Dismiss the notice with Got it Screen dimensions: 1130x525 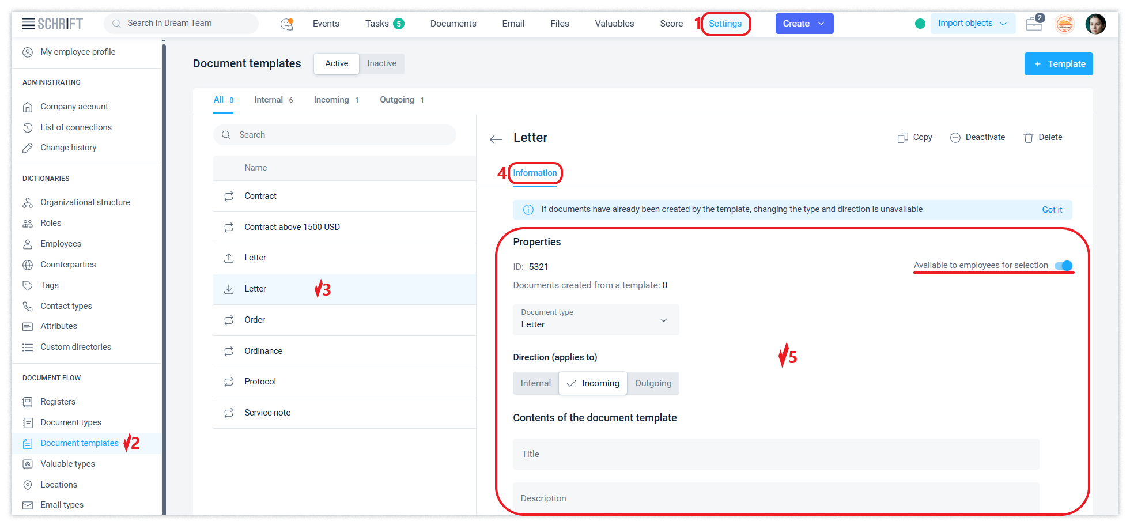pyautogui.click(x=1052, y=210)
